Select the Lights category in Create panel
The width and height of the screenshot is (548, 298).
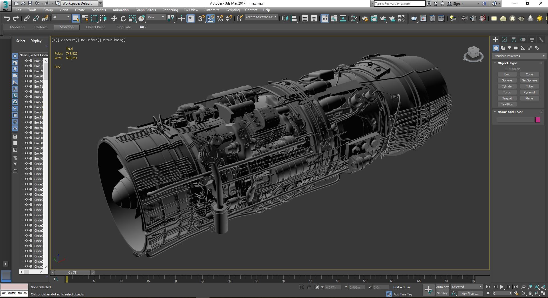(x=509, y=48)
